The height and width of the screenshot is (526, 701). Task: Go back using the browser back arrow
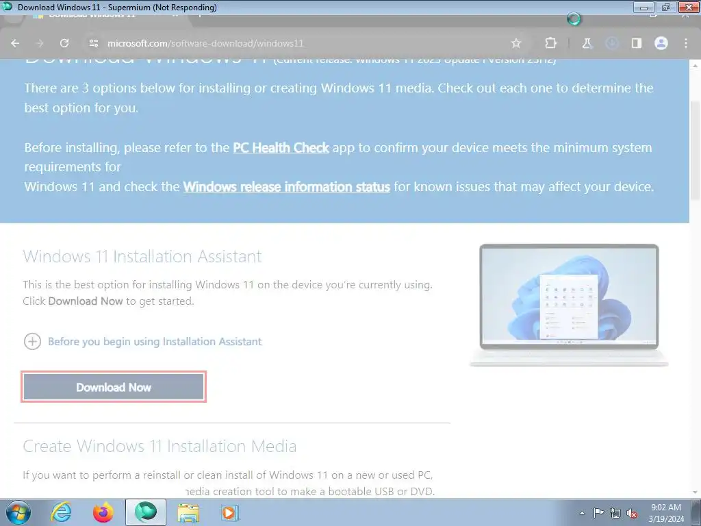(x=15, y=43)
